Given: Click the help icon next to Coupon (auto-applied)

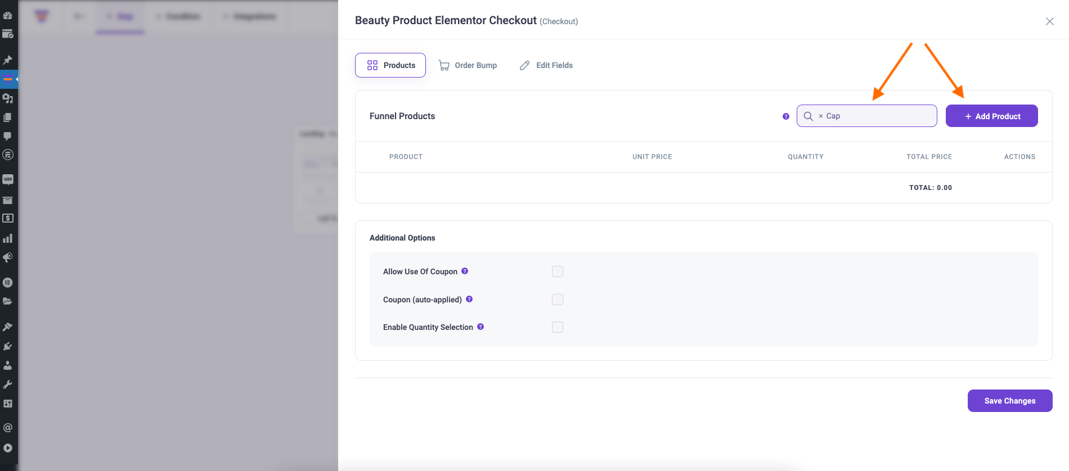Looking at the screenshot, I should coord(469,299).
